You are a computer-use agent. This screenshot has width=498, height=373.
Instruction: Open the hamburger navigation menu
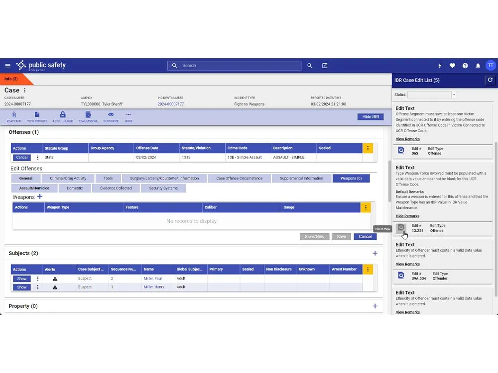pyautogui.click(x=7, y=66)
